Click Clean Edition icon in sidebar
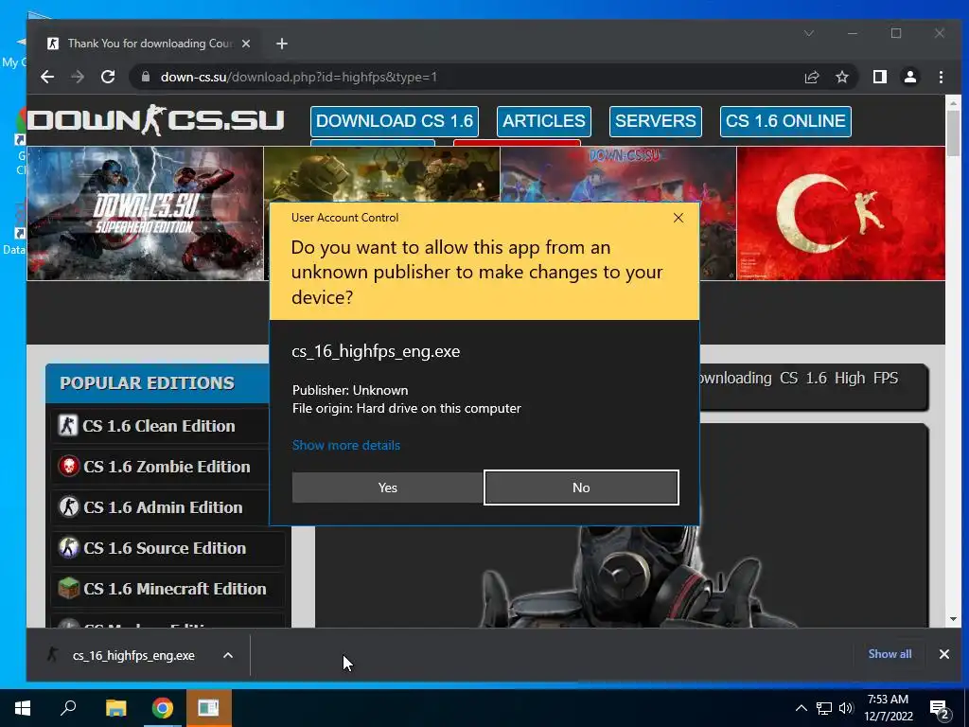The height and width of the screenshot is (727, 969). [x=68, y=425]
